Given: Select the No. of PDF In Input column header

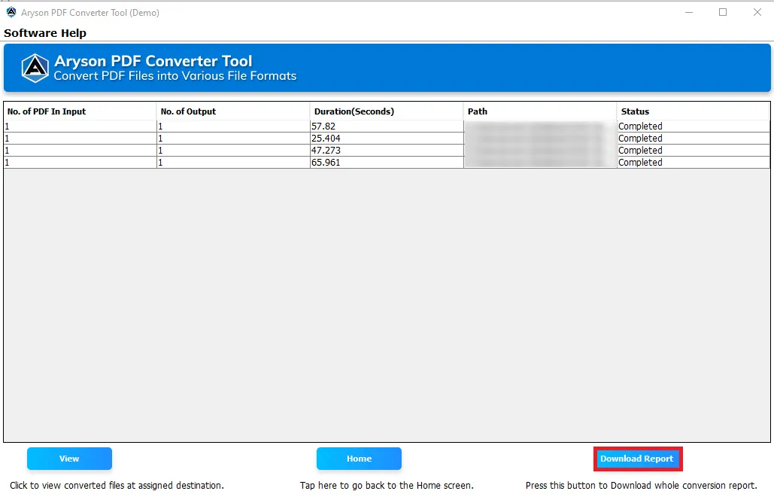Looking at the screenshot, I should [x=80, y=111].
